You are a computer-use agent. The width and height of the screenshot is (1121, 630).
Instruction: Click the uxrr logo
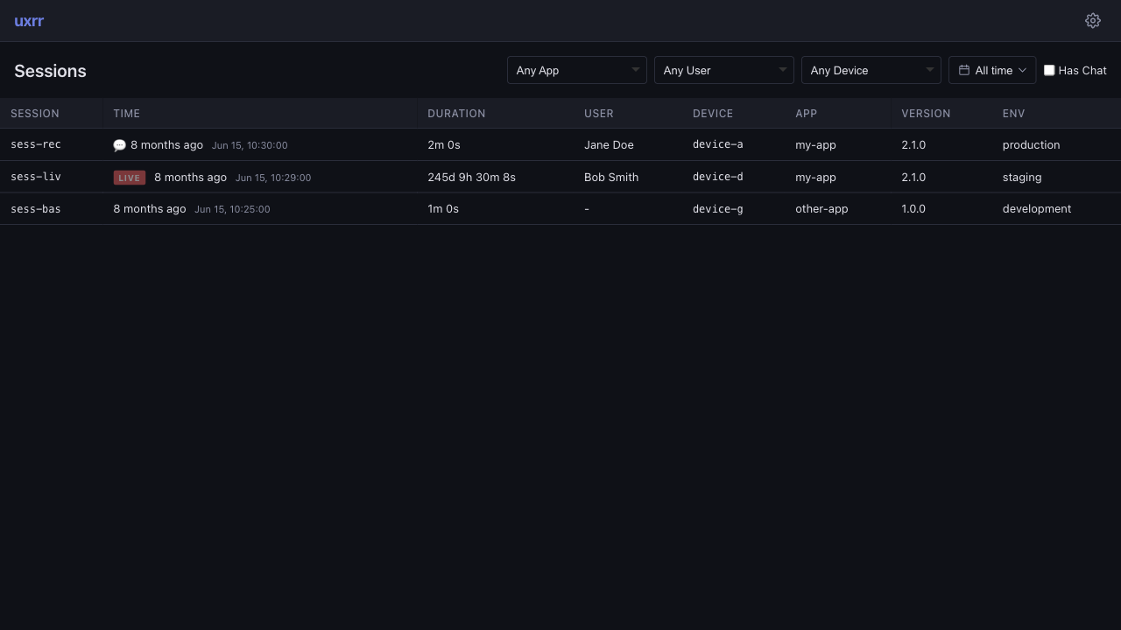pos(28,20)
